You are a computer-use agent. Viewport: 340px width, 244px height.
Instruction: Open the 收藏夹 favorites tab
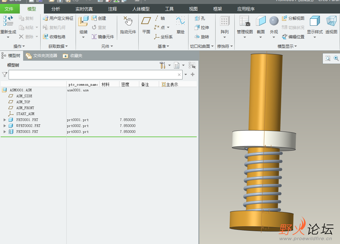click(73, 56)
